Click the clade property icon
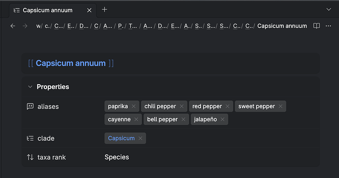Viewport: 339px width, 178px height. coord(30,139)
